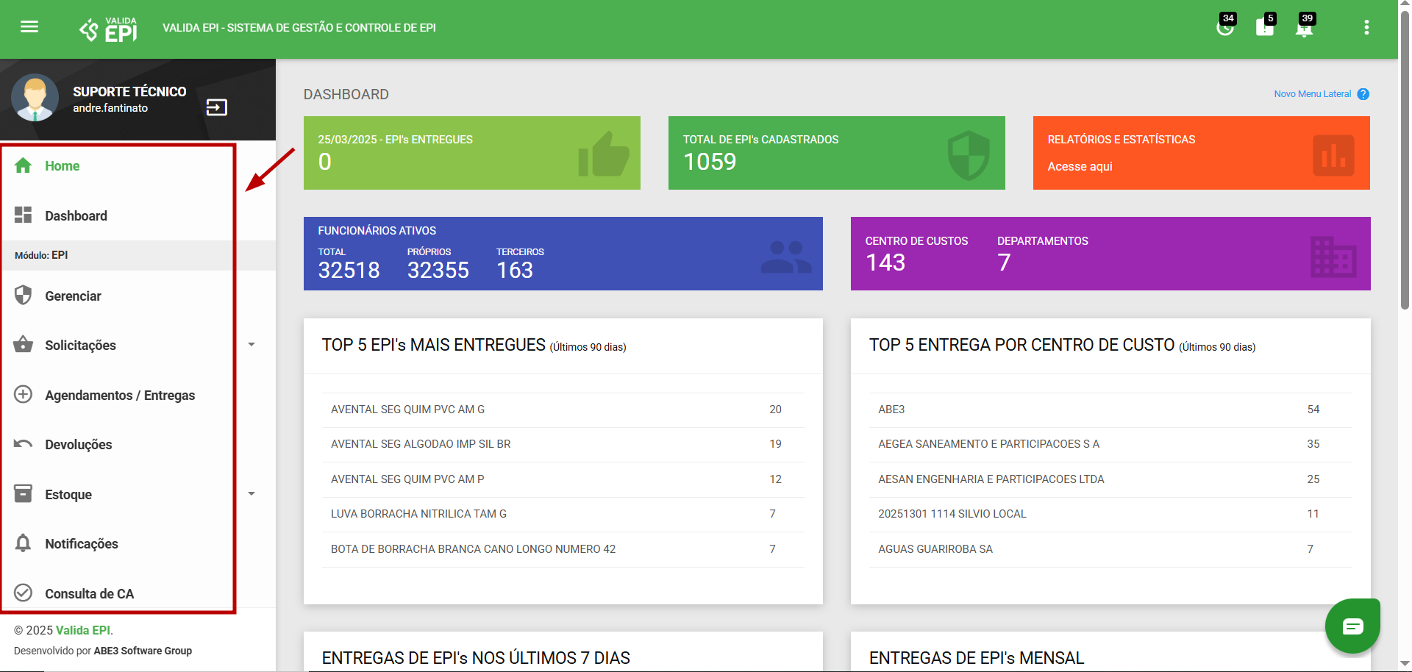1412x672 pixels.
Task: Open the green chat support bubble
Action: pos(1352,626)
